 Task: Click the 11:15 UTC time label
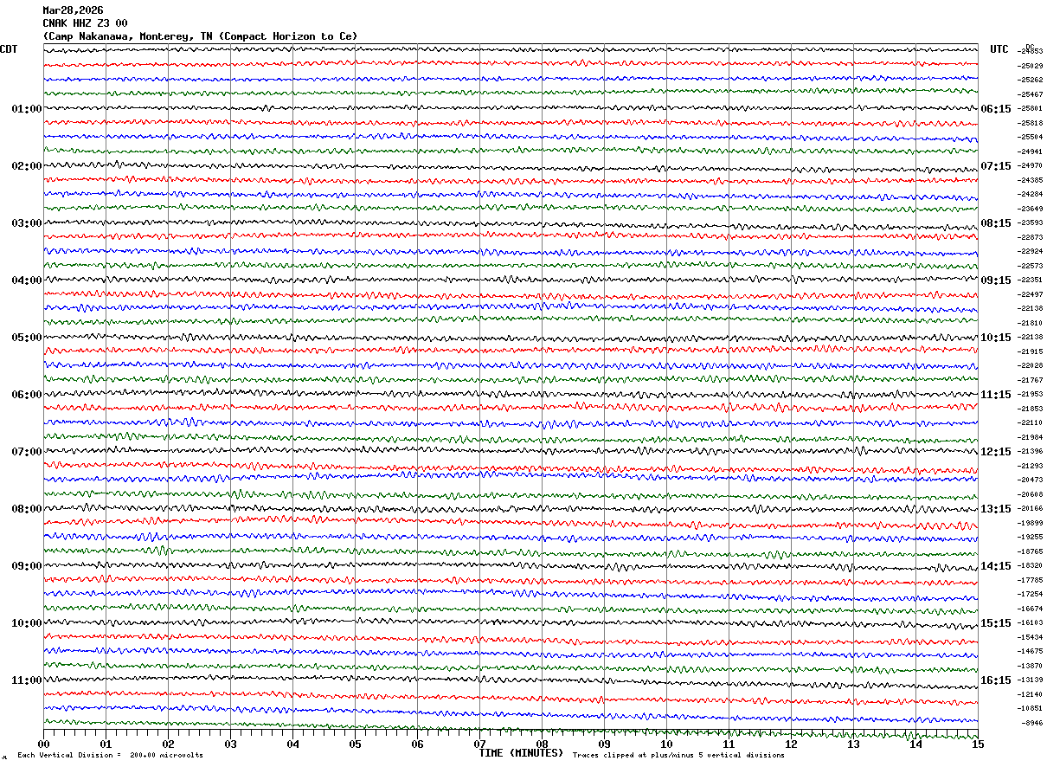pyautogui.click(x=996, y=395)
